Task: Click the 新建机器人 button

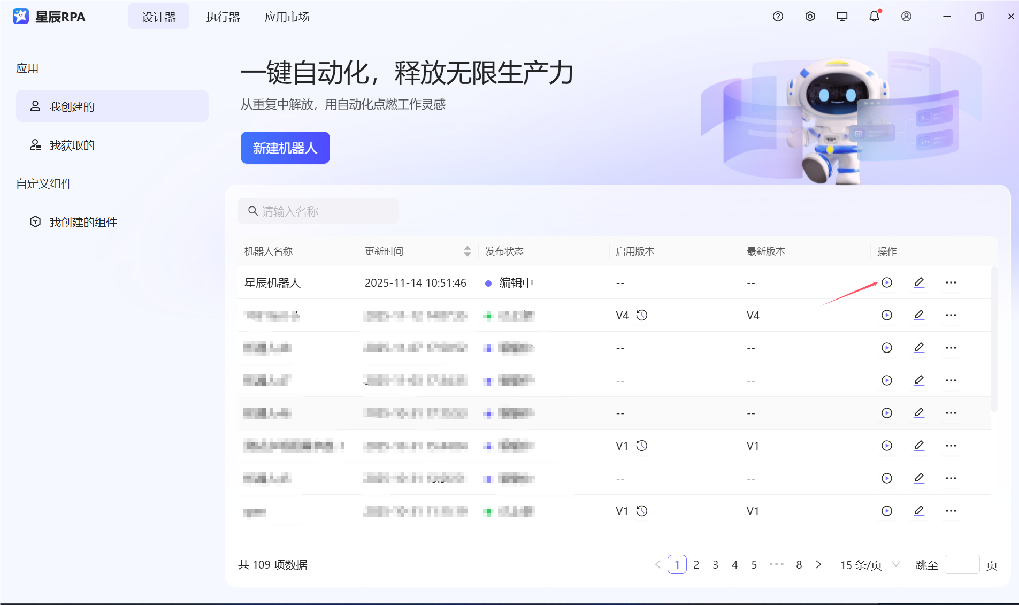Action: 285,148
